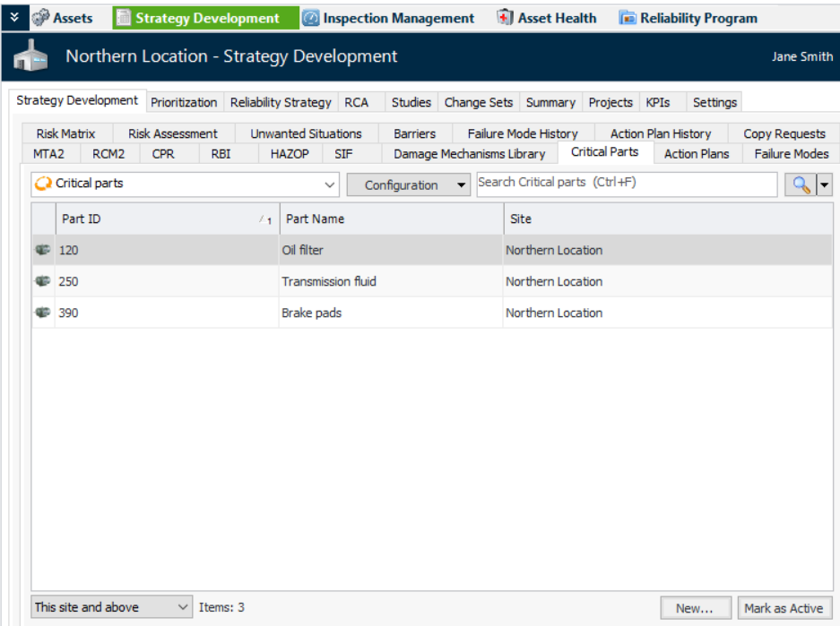Open the Settings tab

pyautogui.click(x=714, y=102)
